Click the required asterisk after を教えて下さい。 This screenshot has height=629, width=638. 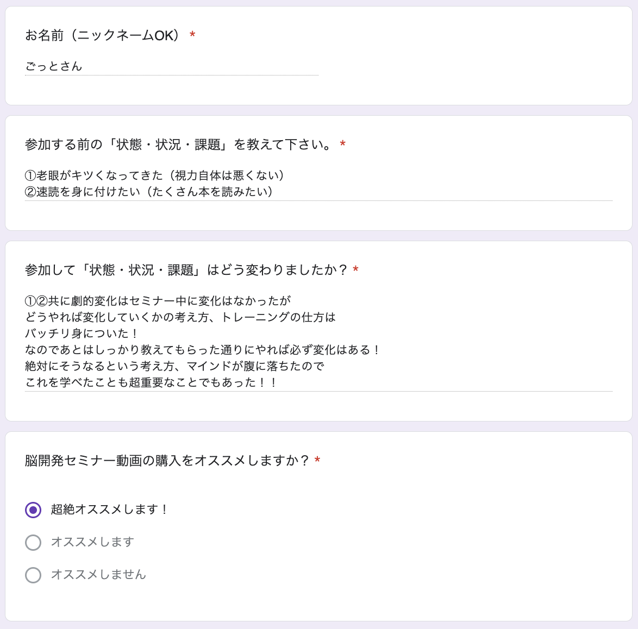[x=342, y=143]
